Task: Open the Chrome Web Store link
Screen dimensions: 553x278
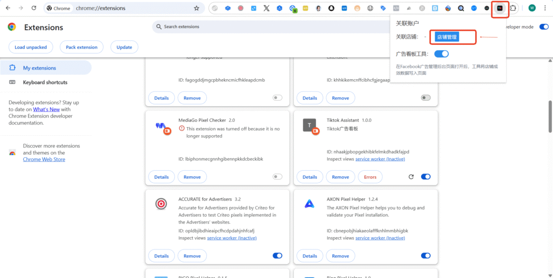Action: (44, 159)
